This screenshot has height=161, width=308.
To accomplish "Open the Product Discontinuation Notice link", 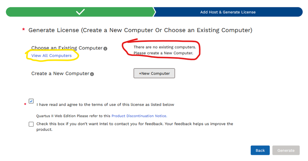I will point(139,116).
